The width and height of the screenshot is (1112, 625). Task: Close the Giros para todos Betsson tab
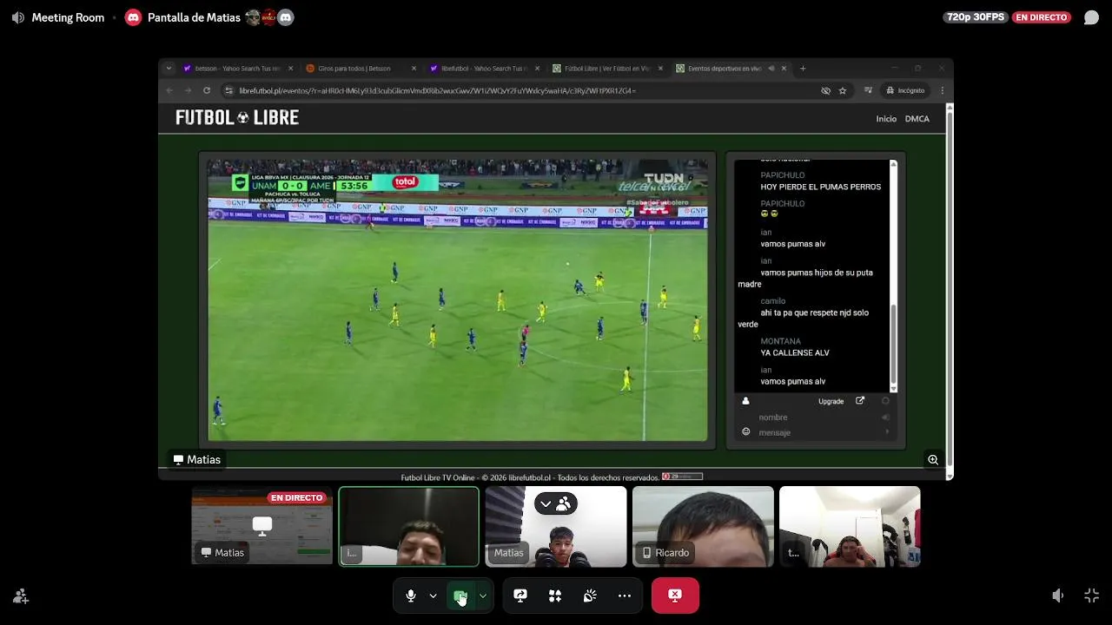point(414,69)
